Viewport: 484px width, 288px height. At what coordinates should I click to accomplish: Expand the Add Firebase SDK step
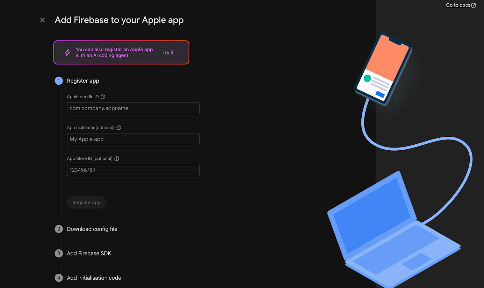coord(89,253)
